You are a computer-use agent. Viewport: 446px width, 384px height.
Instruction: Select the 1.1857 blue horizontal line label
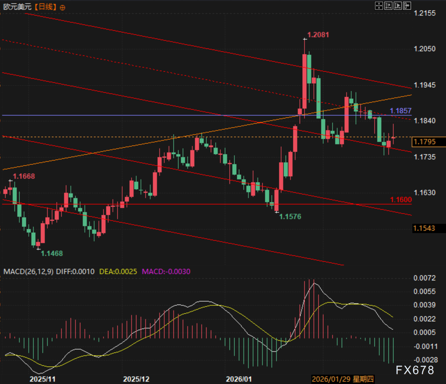[x=400, y=111]
